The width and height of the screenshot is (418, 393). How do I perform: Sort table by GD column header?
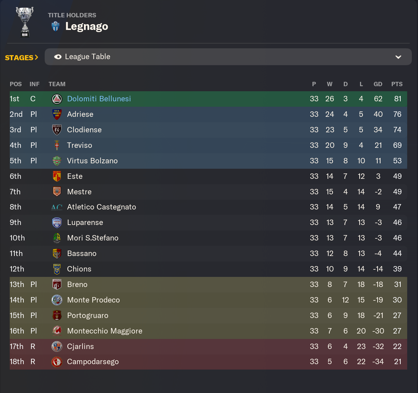tap(378, 84)
